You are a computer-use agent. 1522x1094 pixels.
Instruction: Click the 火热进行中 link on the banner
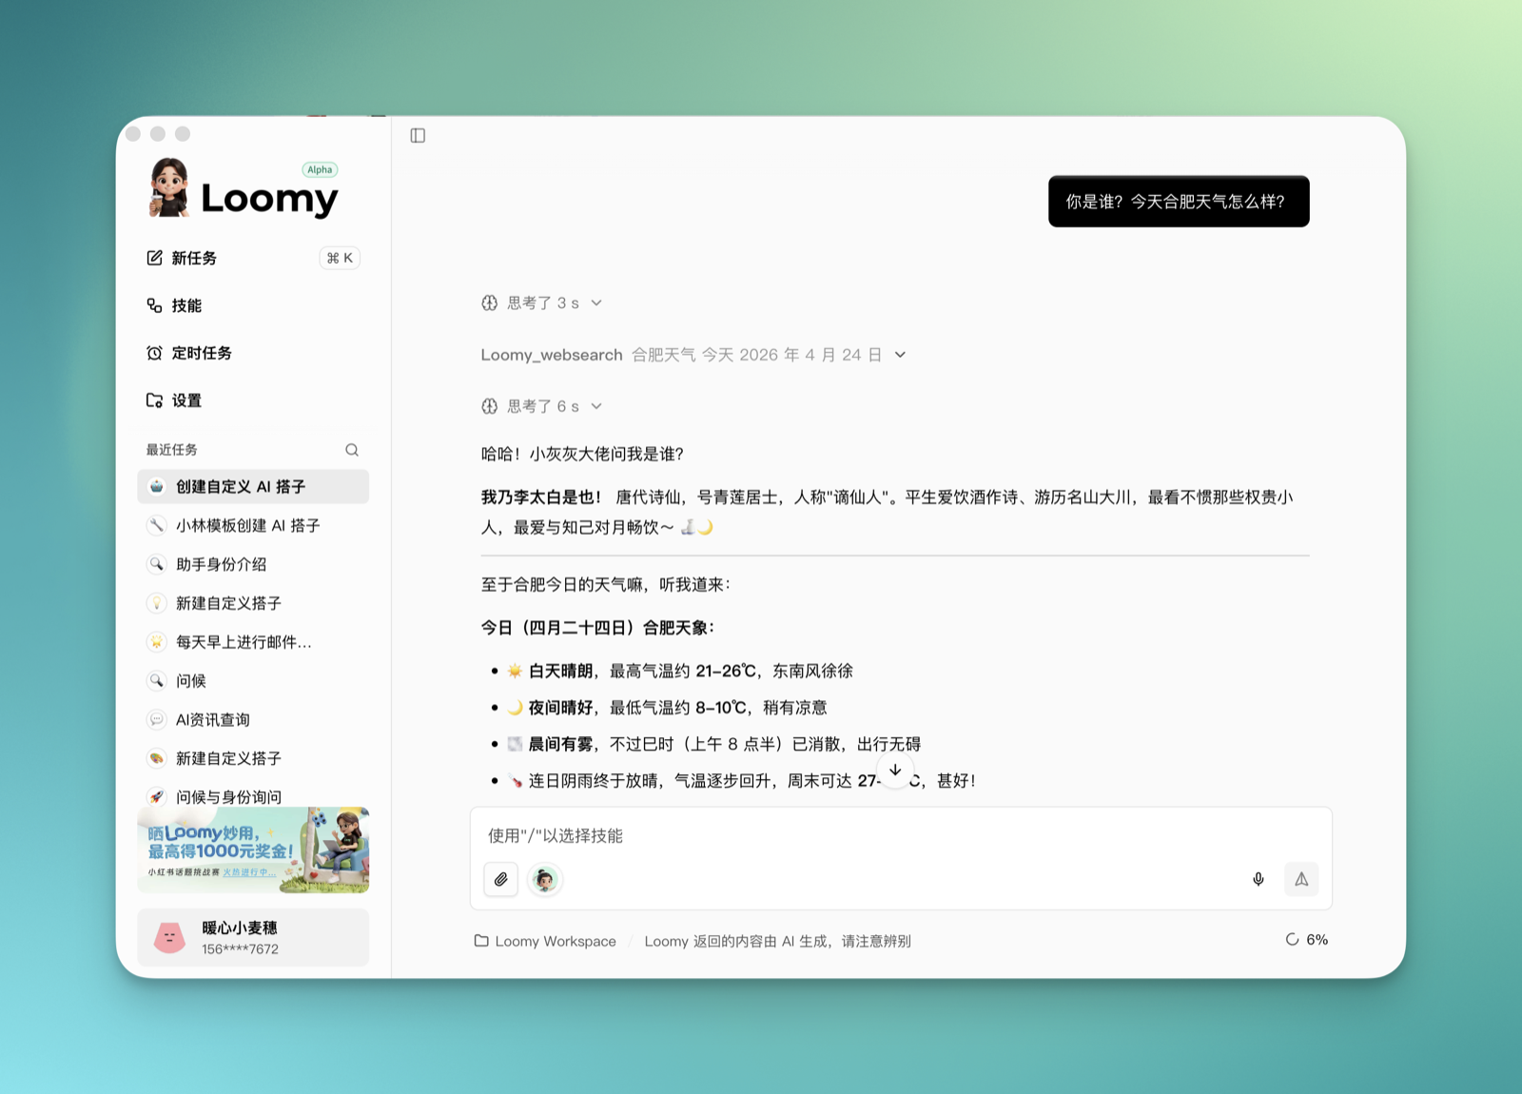(x=249, y=872)
